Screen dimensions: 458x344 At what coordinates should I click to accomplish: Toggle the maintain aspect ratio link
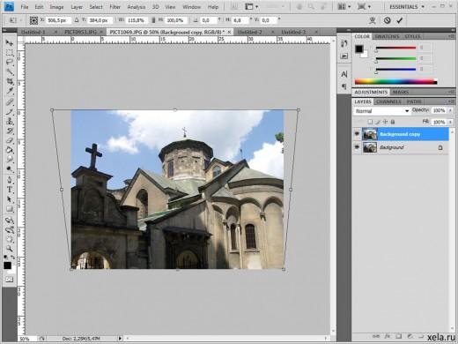point(153,20)
